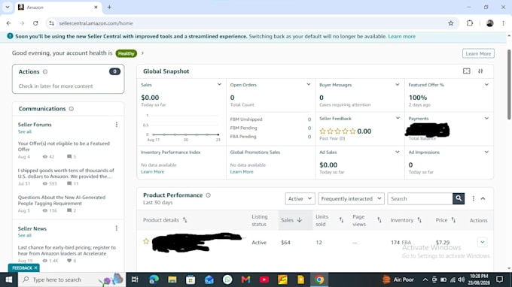Click in the Product Performance search field
Image resolution: width=512 pixels, height=287 pixels.
(420, 198)
